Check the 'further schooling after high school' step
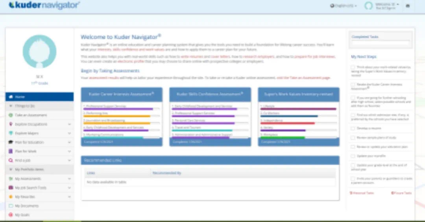 click(353, 98)
